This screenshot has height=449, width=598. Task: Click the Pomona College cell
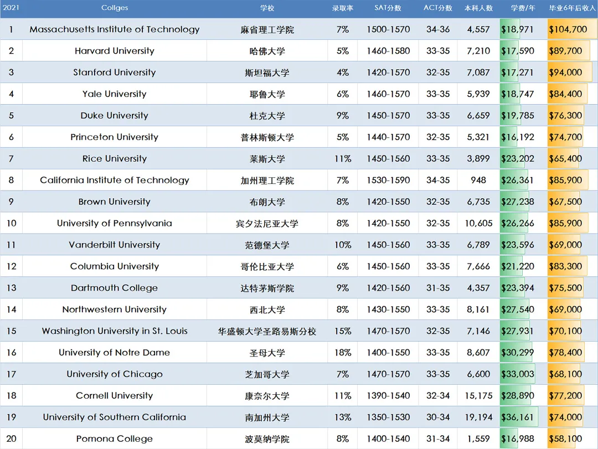[x=115, y=438]
